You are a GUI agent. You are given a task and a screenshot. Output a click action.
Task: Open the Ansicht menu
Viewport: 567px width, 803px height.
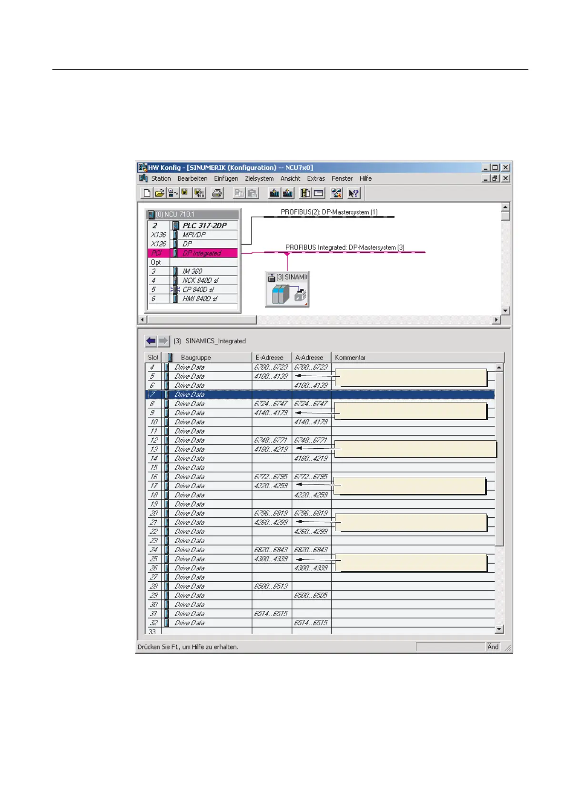click(x=290, y=178)
